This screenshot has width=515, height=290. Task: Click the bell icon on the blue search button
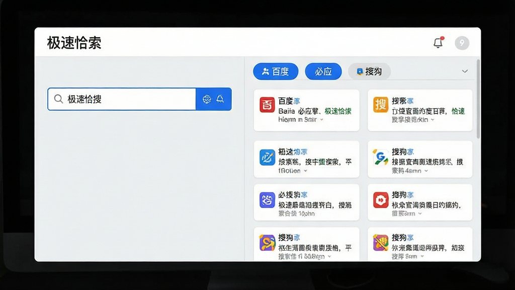coord(220,99)
